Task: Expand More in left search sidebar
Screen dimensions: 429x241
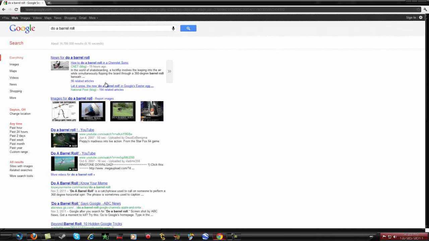Action: coord(13,98)
